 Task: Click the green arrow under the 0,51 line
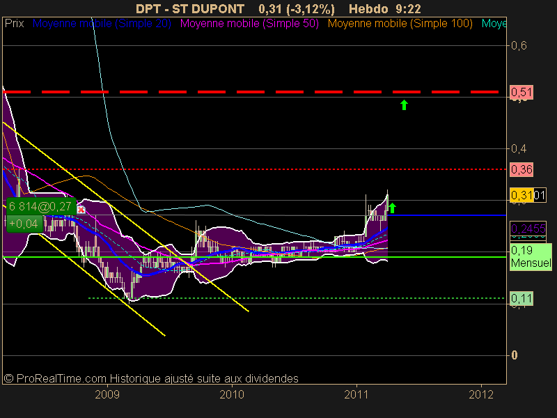pos(404,105)
